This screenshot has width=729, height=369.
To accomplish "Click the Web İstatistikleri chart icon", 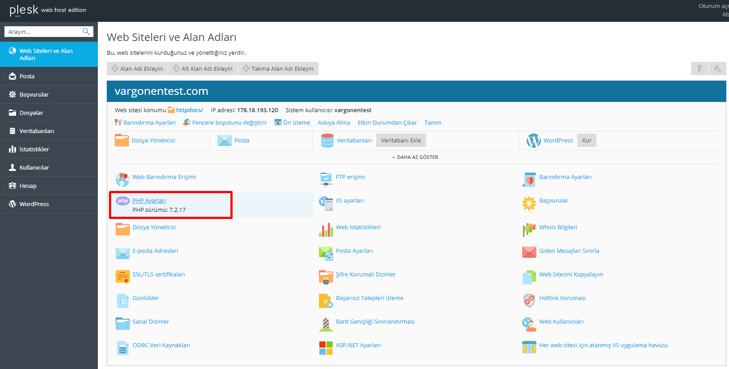I will tap(326, 230).
